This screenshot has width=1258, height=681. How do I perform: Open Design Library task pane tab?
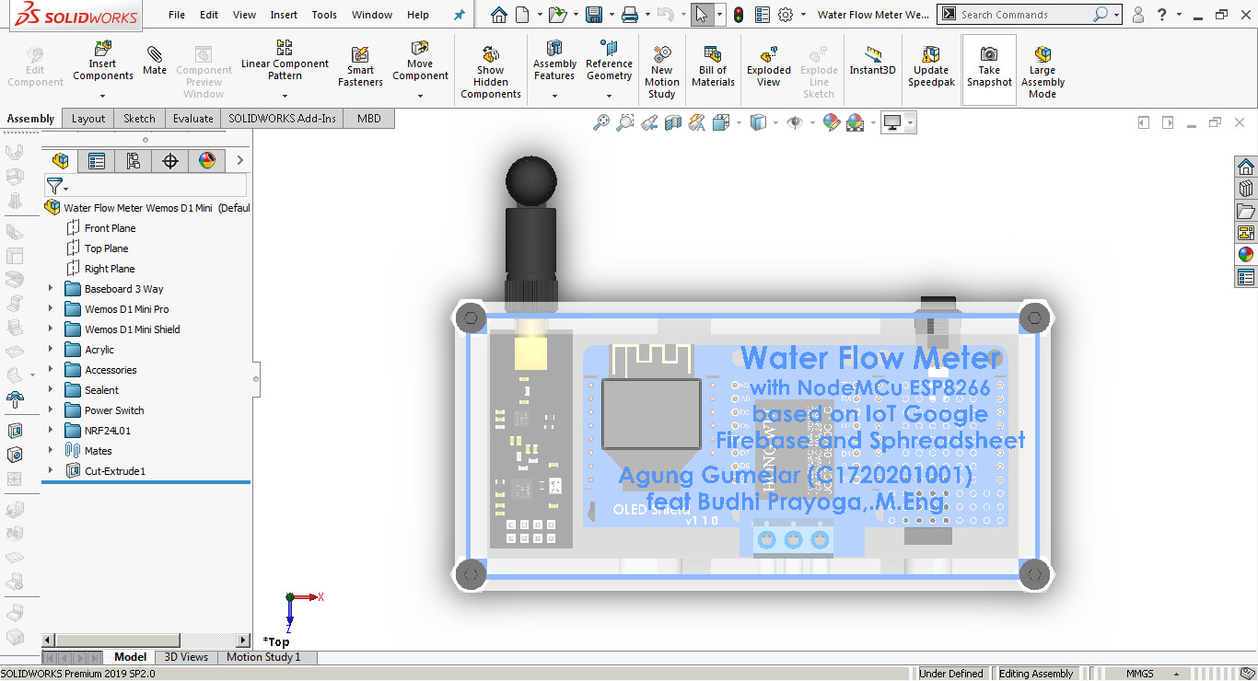(1246, 189)
